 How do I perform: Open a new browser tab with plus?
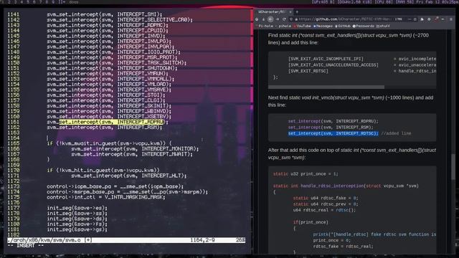(x=297, y=12)
